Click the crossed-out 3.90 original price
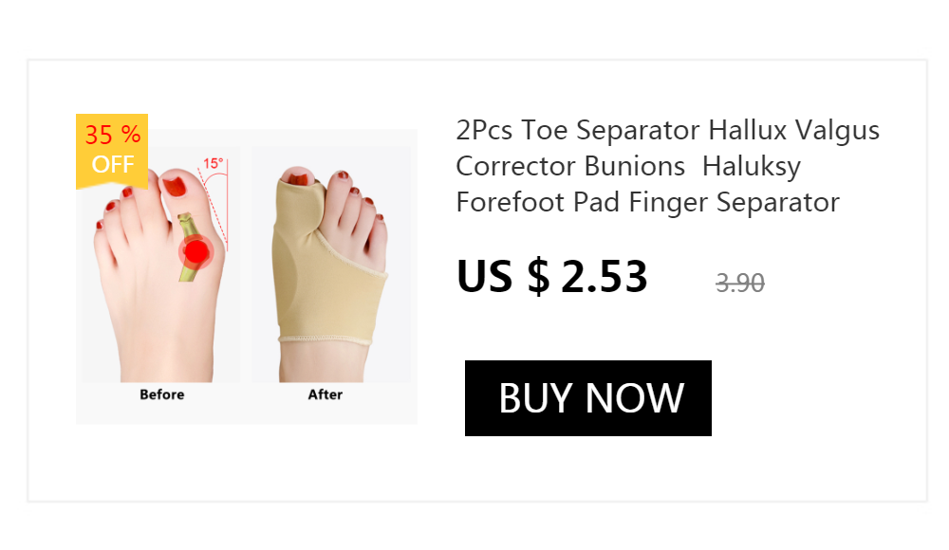 coord(739,284)
